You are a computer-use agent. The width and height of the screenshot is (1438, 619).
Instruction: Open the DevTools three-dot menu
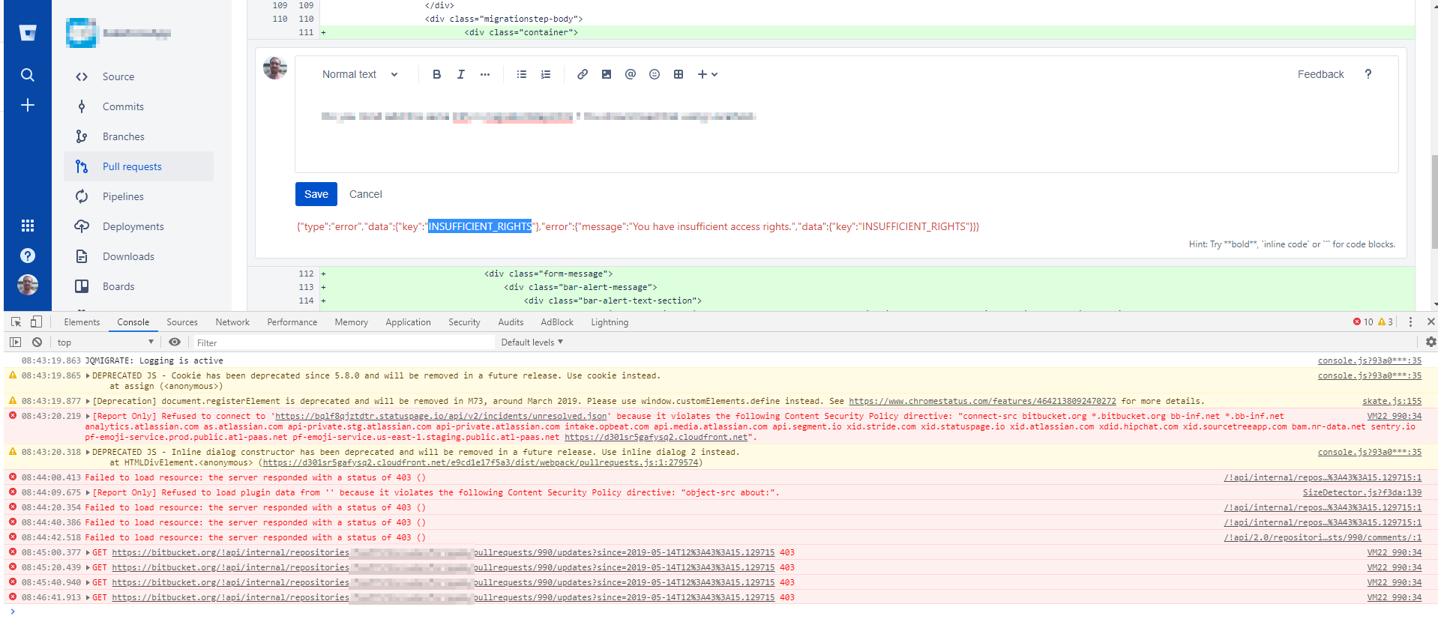point(1410,321)
